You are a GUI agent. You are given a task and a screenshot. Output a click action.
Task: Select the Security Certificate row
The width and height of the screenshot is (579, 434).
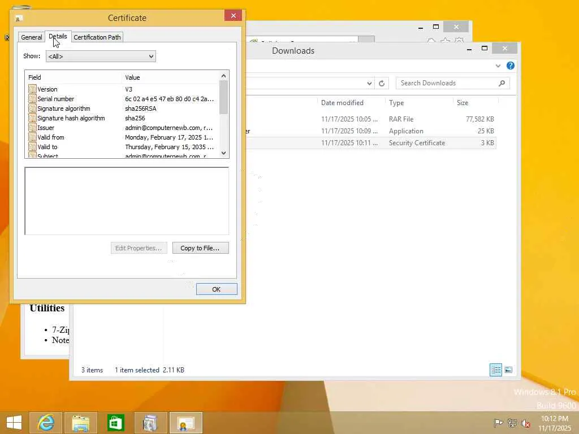pyautogui.click(x=370, y=143)
